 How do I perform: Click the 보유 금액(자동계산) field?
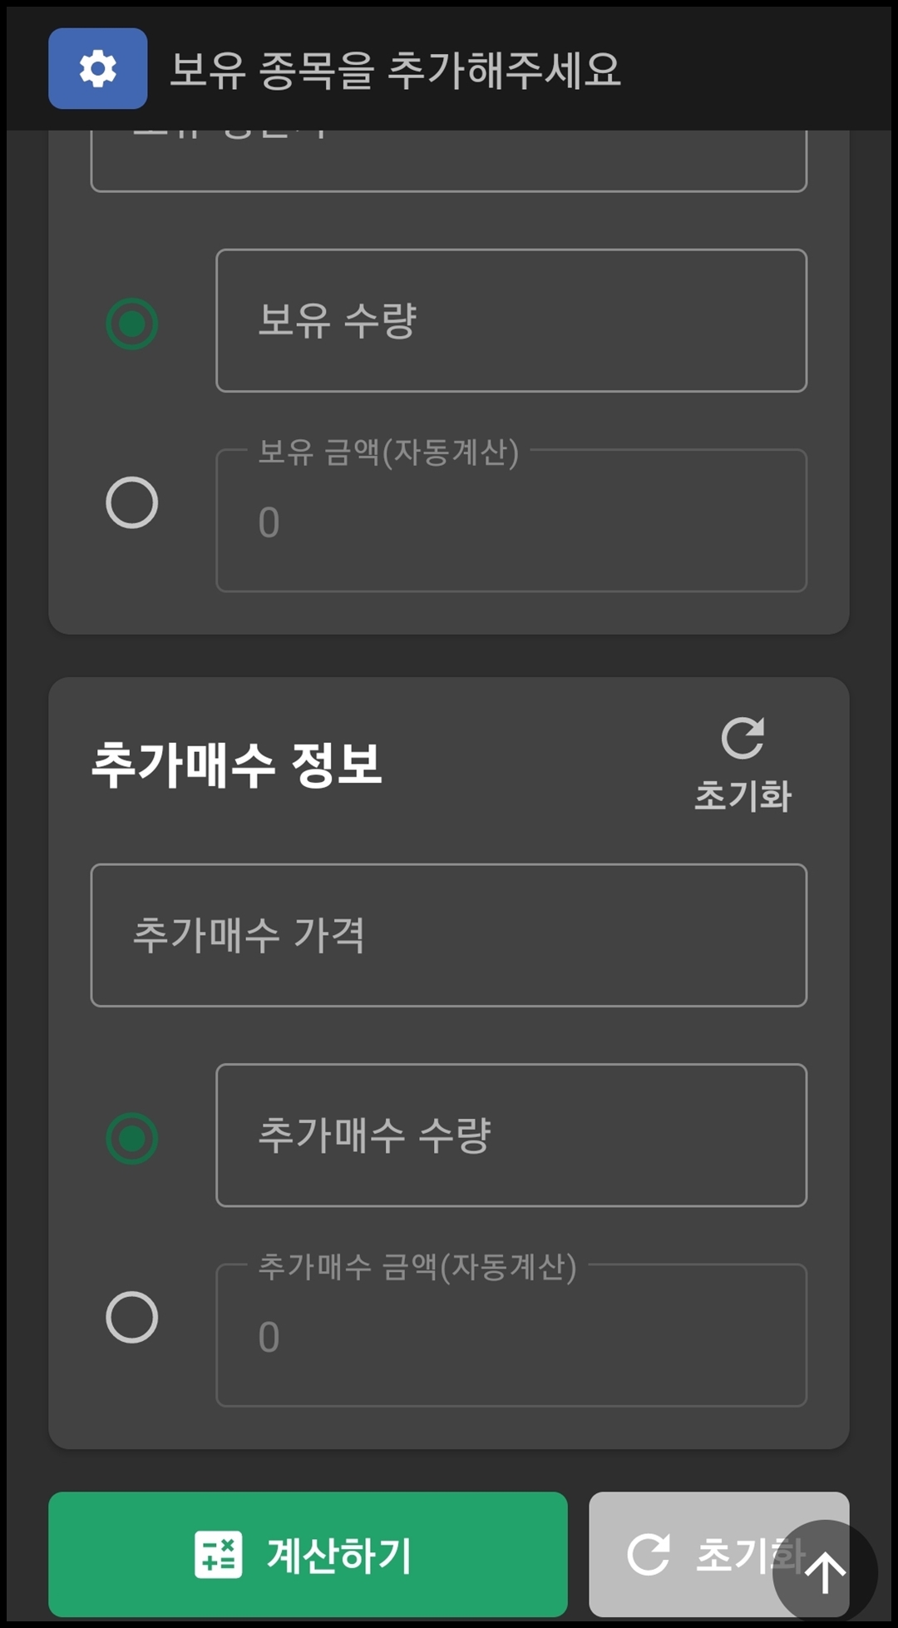click(511, 520)
